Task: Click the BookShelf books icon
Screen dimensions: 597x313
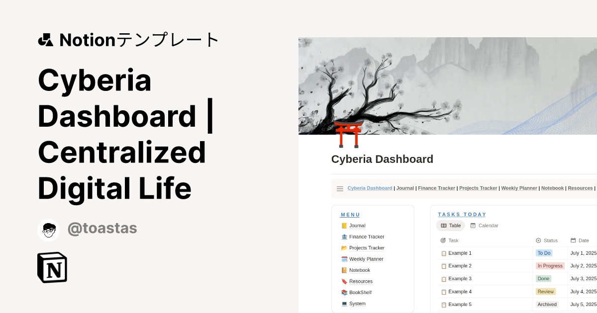Action: pos(344,292)
